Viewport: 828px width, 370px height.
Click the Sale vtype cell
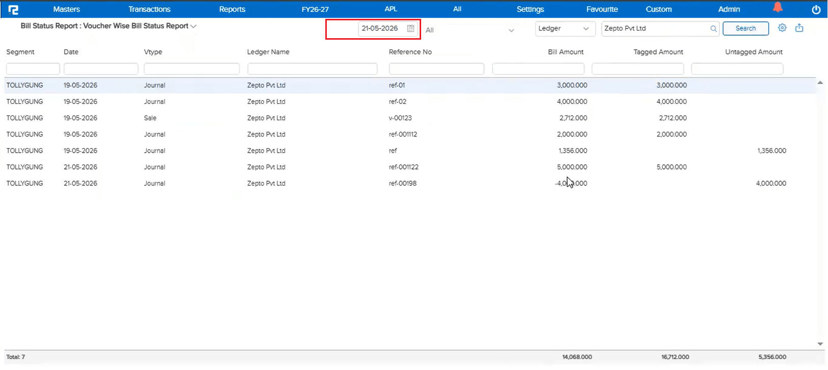click(x=150, y=118)
